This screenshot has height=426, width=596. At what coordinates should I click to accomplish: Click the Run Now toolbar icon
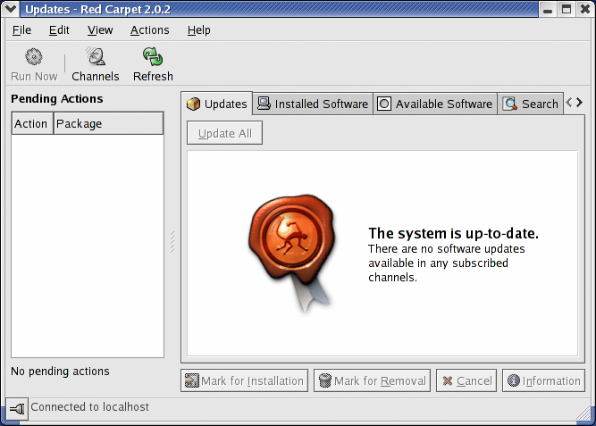(34, 65)
